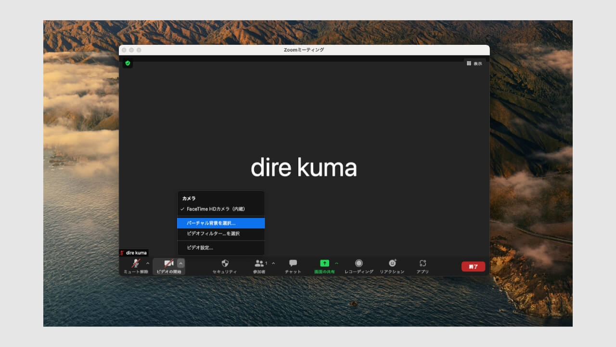
Task: Choose バーチャル背景を選択... menu item
Action: pos(221,223)
